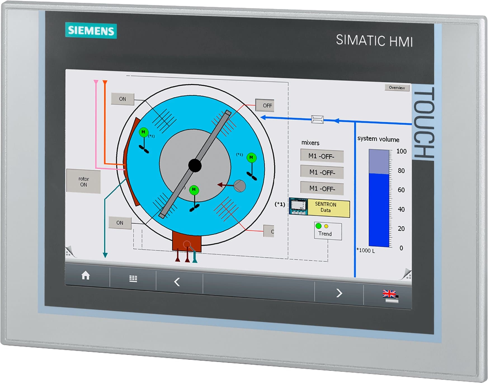Tap the green M motor icon at upper left of tank
The height and width of the screenshot is (383, 488).
(143, 132)
